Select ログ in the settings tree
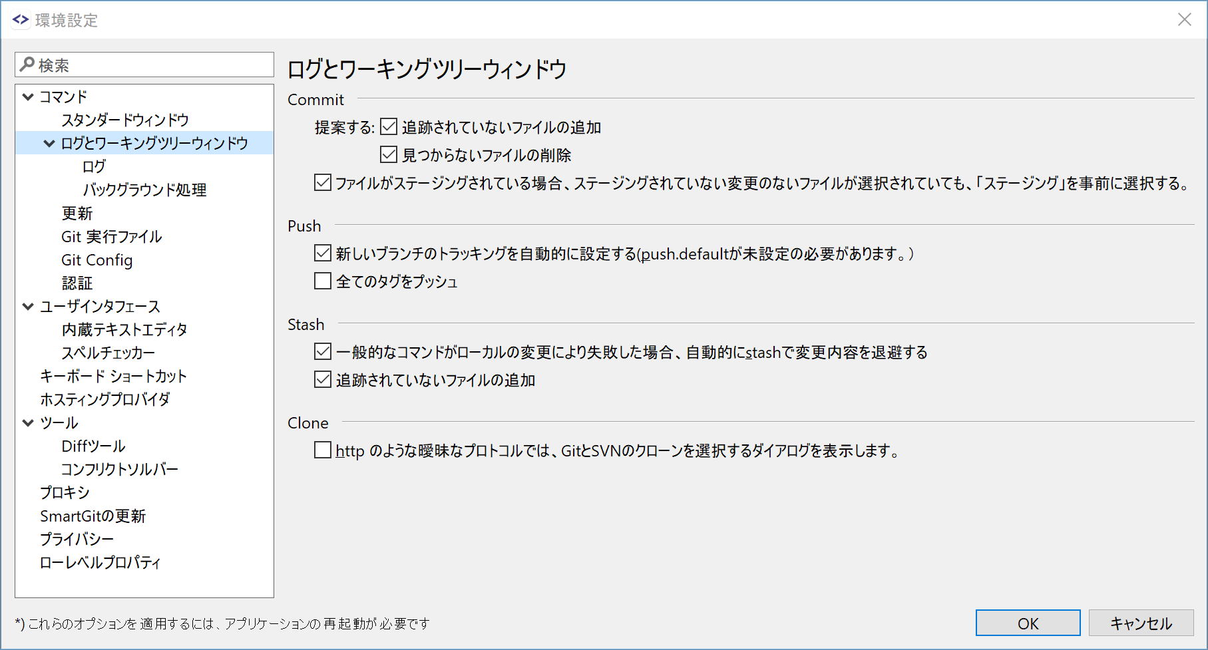This screenshot has width=1208, height=650. 93,166
